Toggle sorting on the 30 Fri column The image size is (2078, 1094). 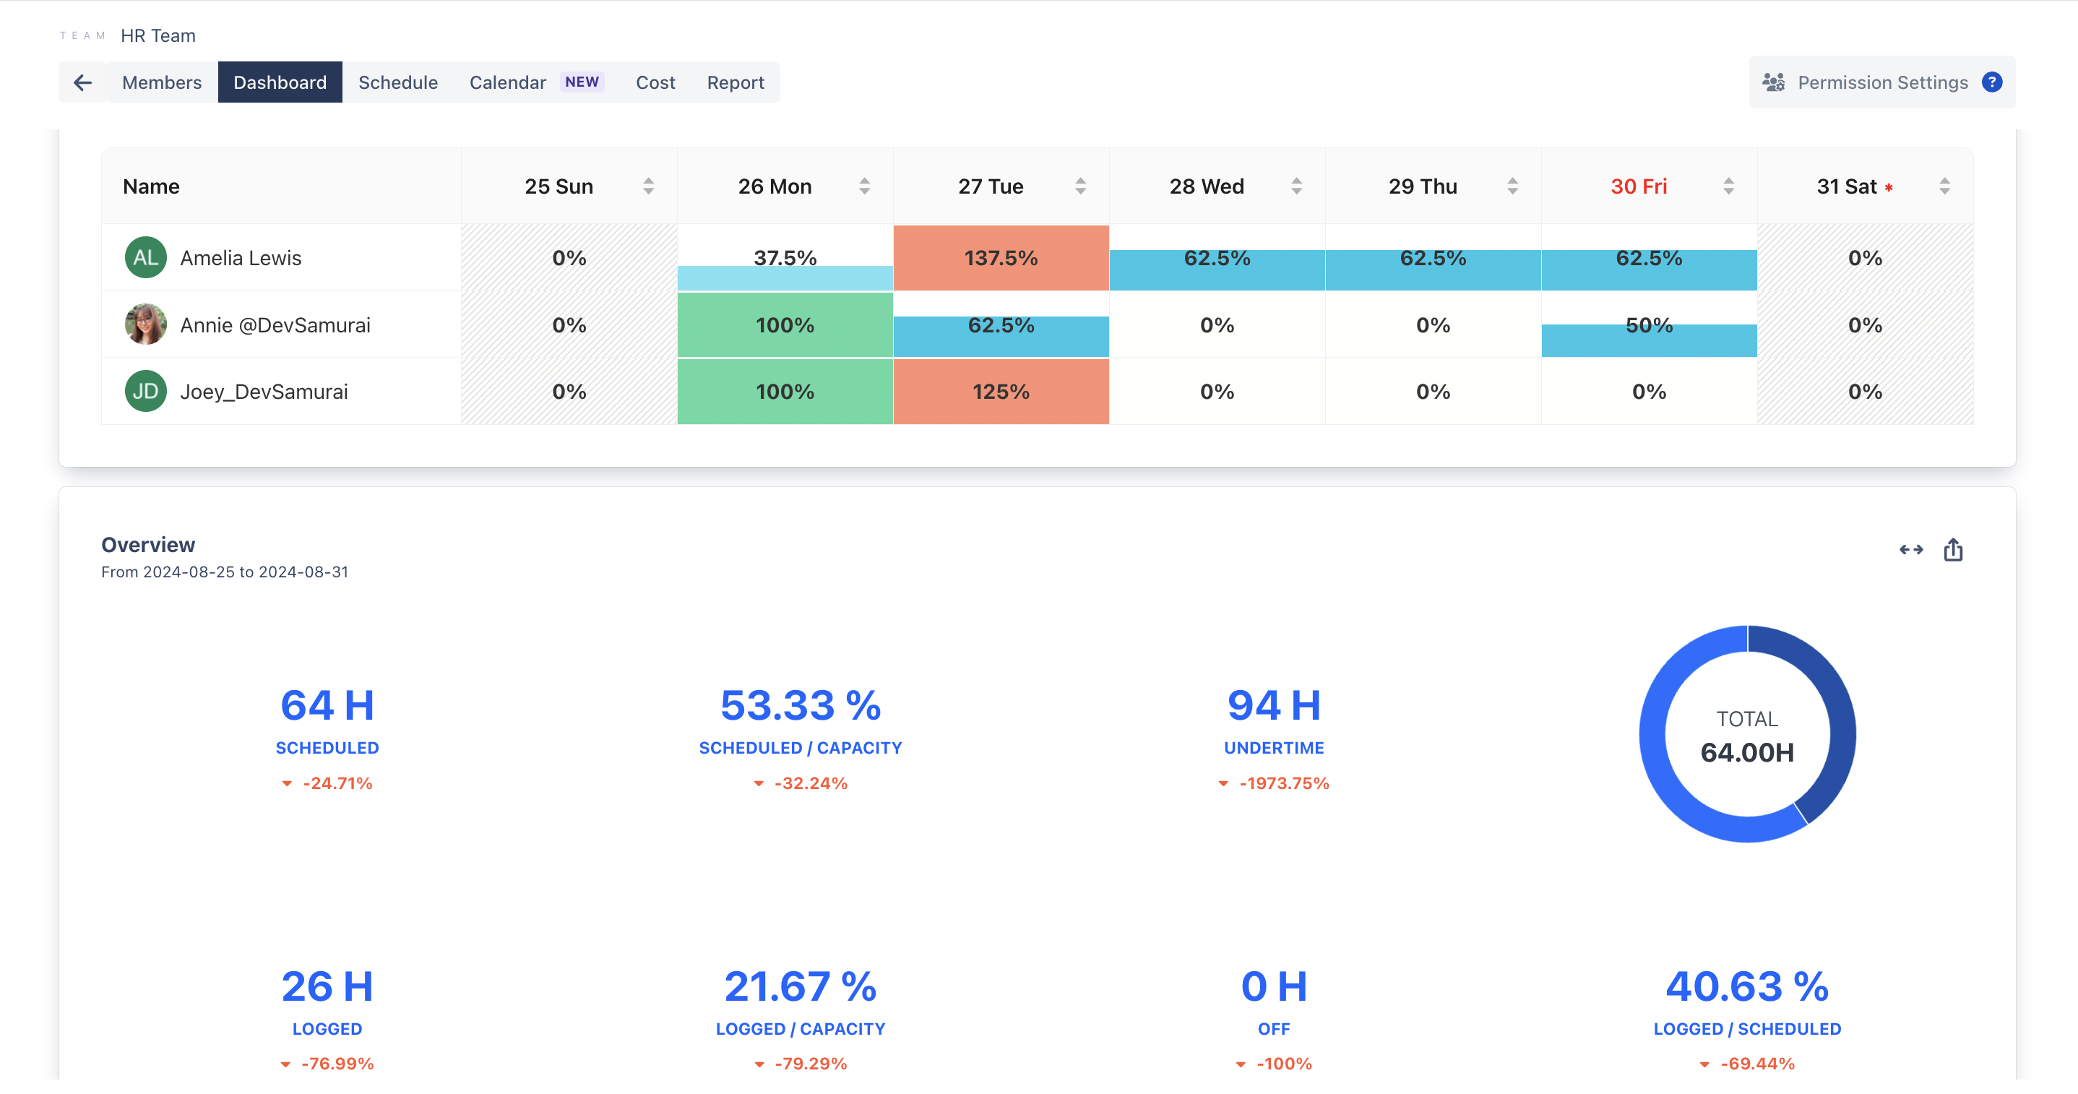pos(1729,186)
